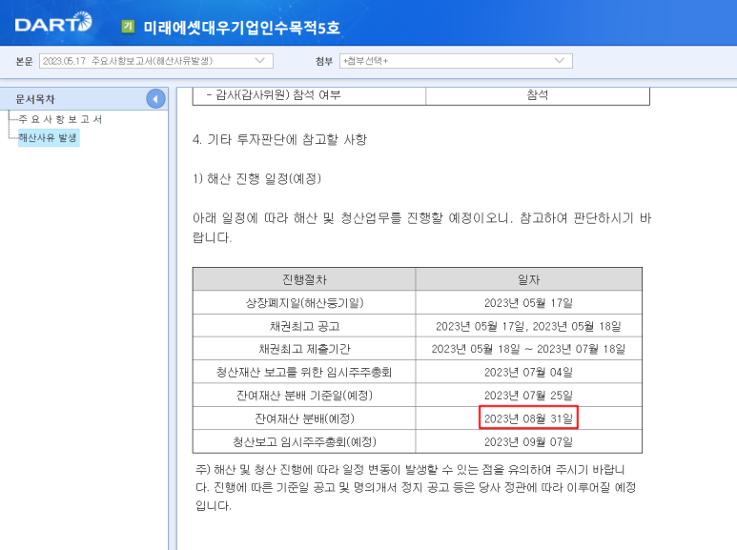Select 해산사유 발생 in the document tree
737x550 pixels.
pos(48,137)
